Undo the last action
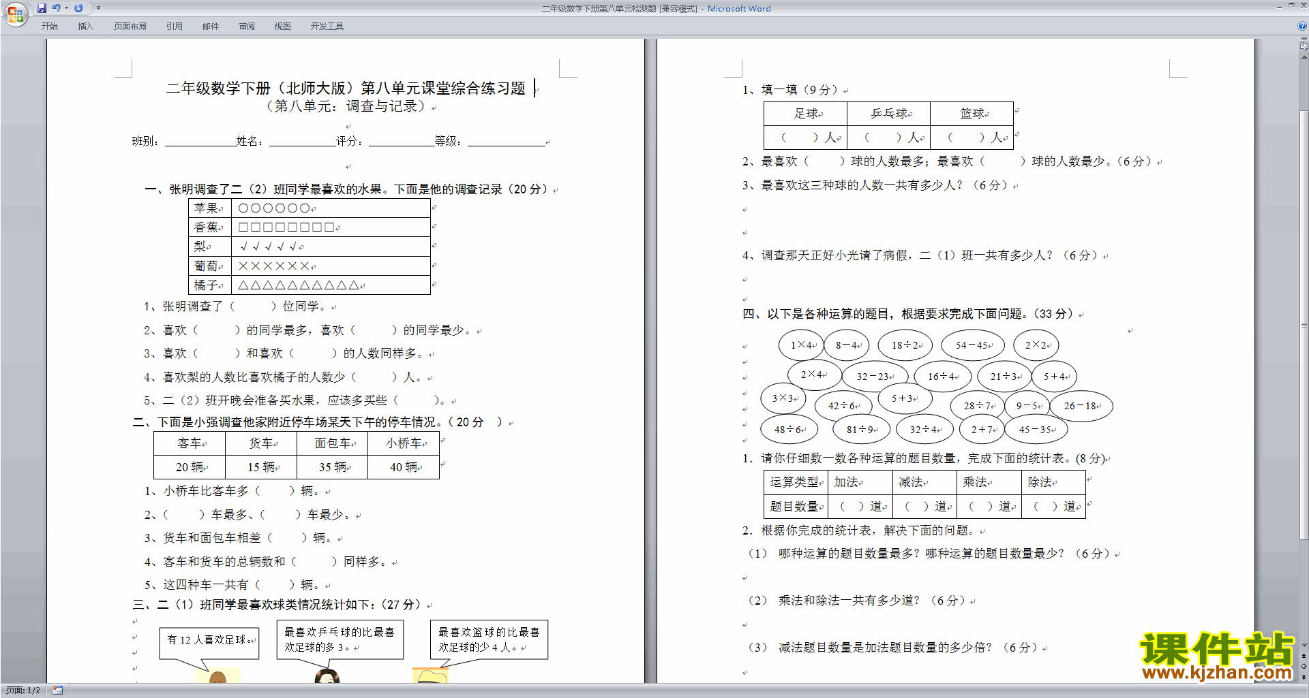Screen dimensions: 1309x698 (57, 8)
